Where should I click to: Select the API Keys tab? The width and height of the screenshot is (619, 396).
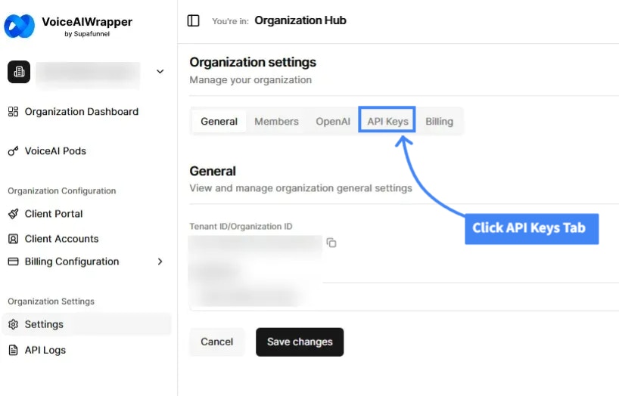point(387,121)
